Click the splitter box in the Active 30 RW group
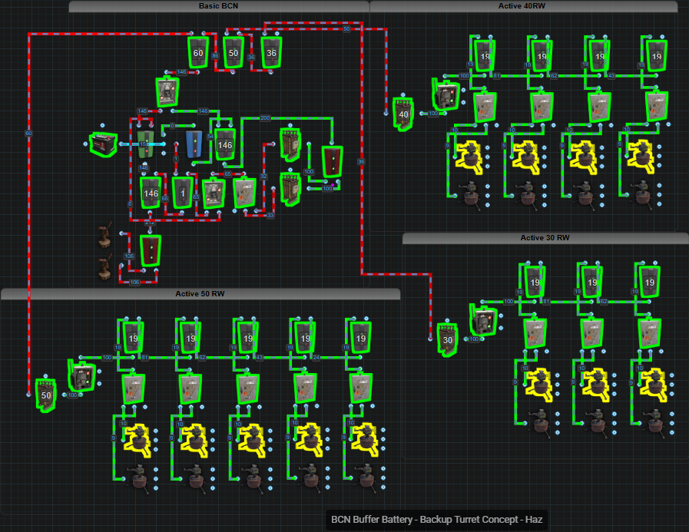Viewport: 689px width, 532px height. [x=483, y=320]
